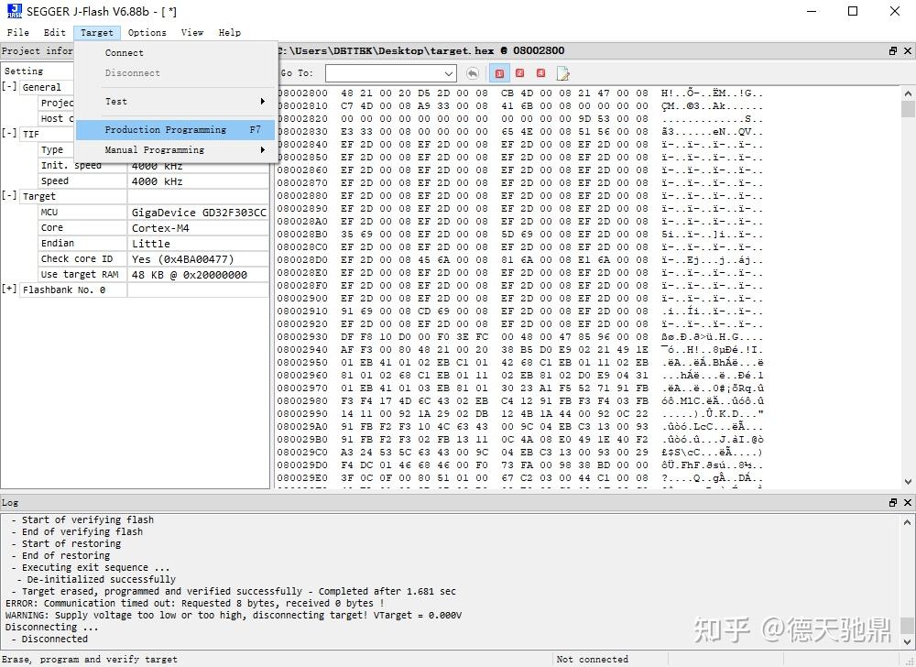This screenshot has height=667, width=916.
Task: Collapse the Target section
Action: click(8, 196)
